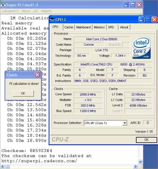Click the Super PI application icon in title bar

(x=3, y=5)
